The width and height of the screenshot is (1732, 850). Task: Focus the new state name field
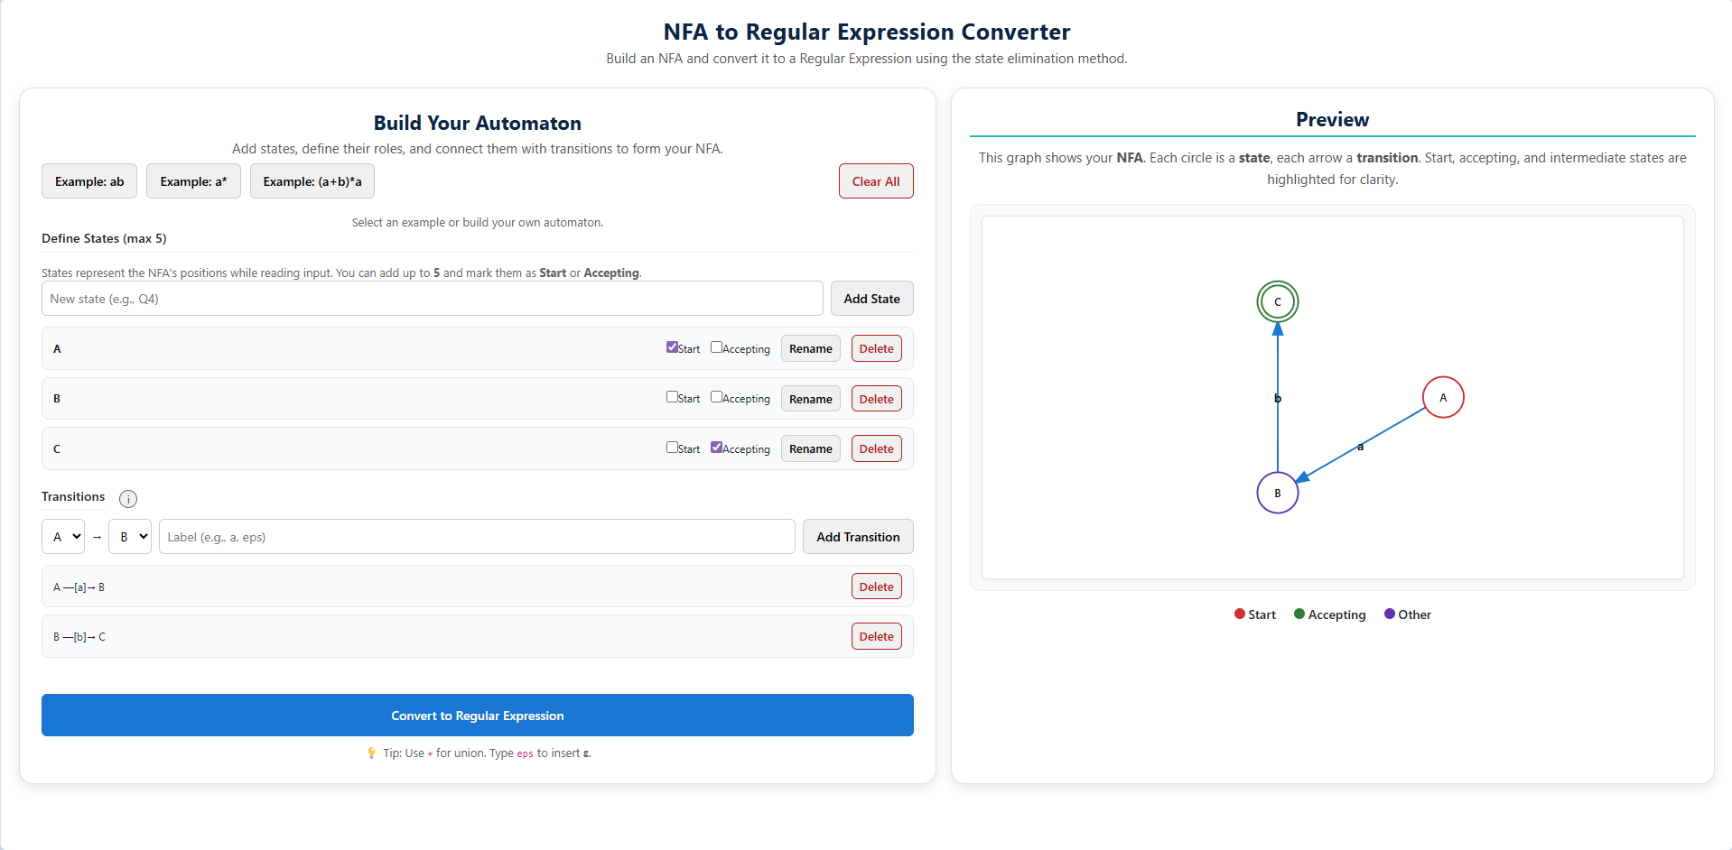[432, 299]
